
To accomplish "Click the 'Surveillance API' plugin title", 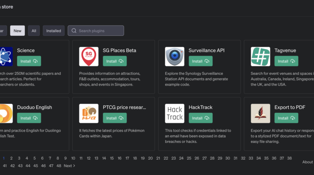I will [206, 50].
